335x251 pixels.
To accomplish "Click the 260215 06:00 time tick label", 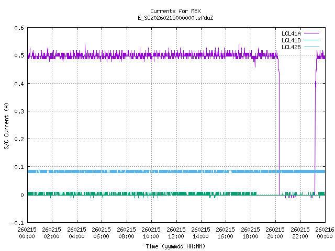I will point(101,233).
